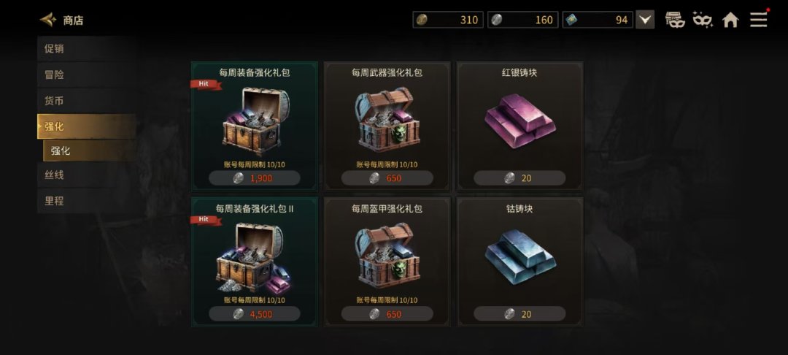Tap the blue ticket currency showing 94
788x355 pixels.
click(598, 20)
